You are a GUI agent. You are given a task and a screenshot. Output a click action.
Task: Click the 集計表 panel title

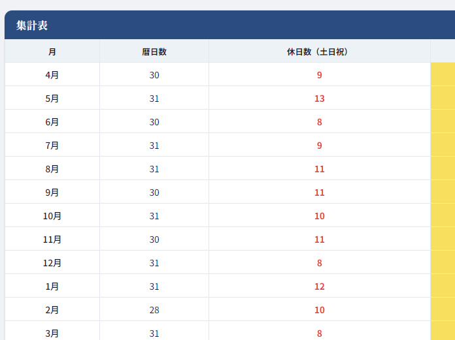pos(32,25)
